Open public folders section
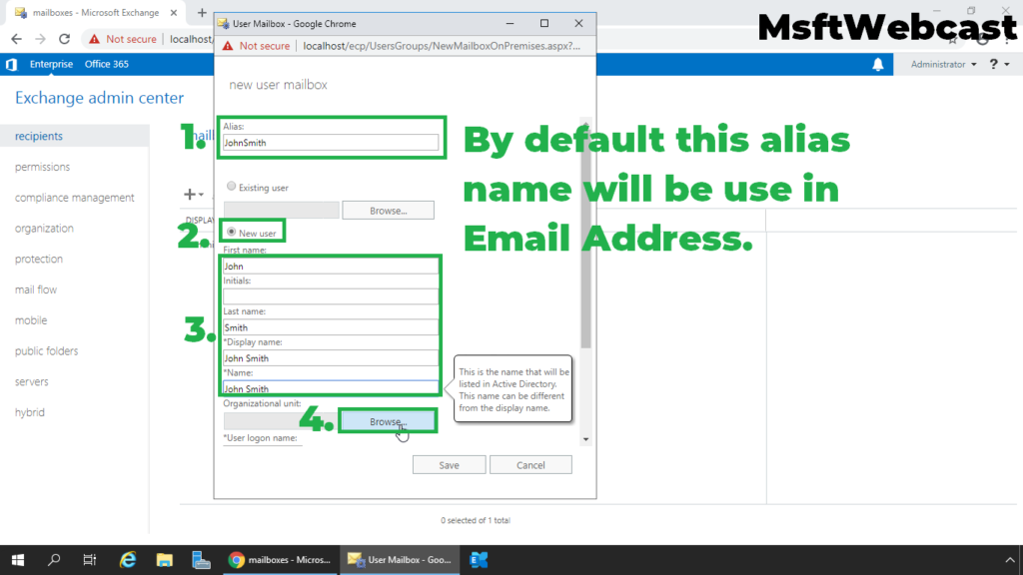Image resolution: width=1023 pixels, height=575 pixels. [46, 350]
